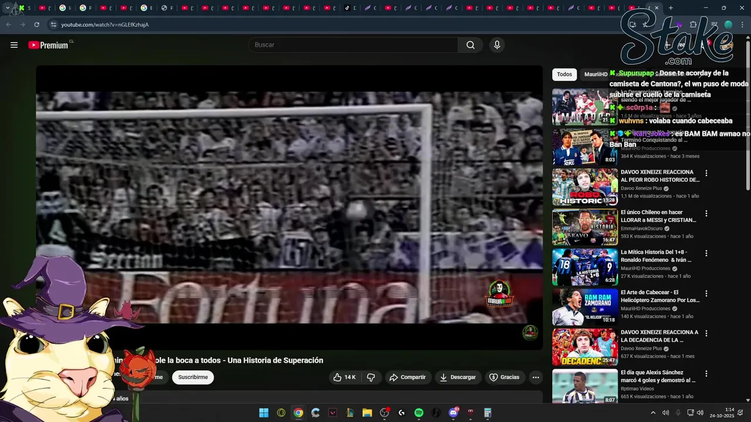751x422 pixels.
Task: Open Chrome from the taskbar
Action: point(299,413)
